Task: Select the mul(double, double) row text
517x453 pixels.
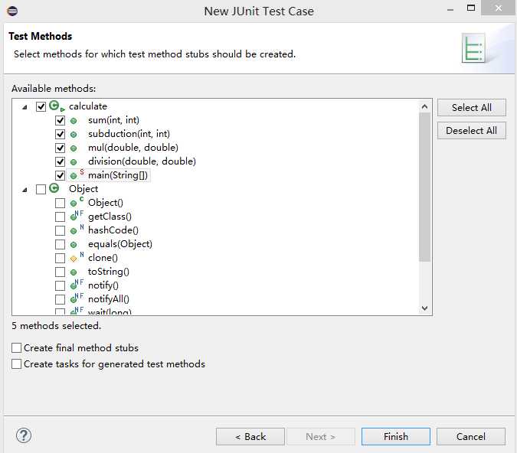Action: click(x=133, y=148)
